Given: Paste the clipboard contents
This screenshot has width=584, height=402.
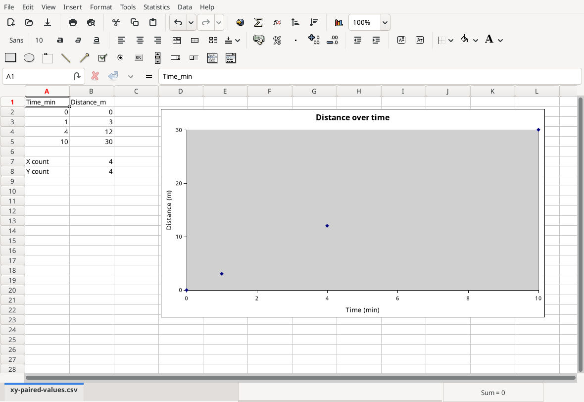Looking at the screenshot, I should coord(153,22).
